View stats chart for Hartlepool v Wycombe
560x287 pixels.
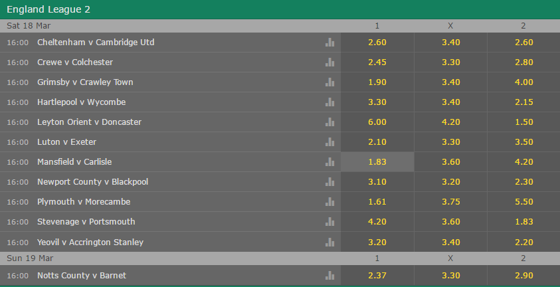coord(329,102)
